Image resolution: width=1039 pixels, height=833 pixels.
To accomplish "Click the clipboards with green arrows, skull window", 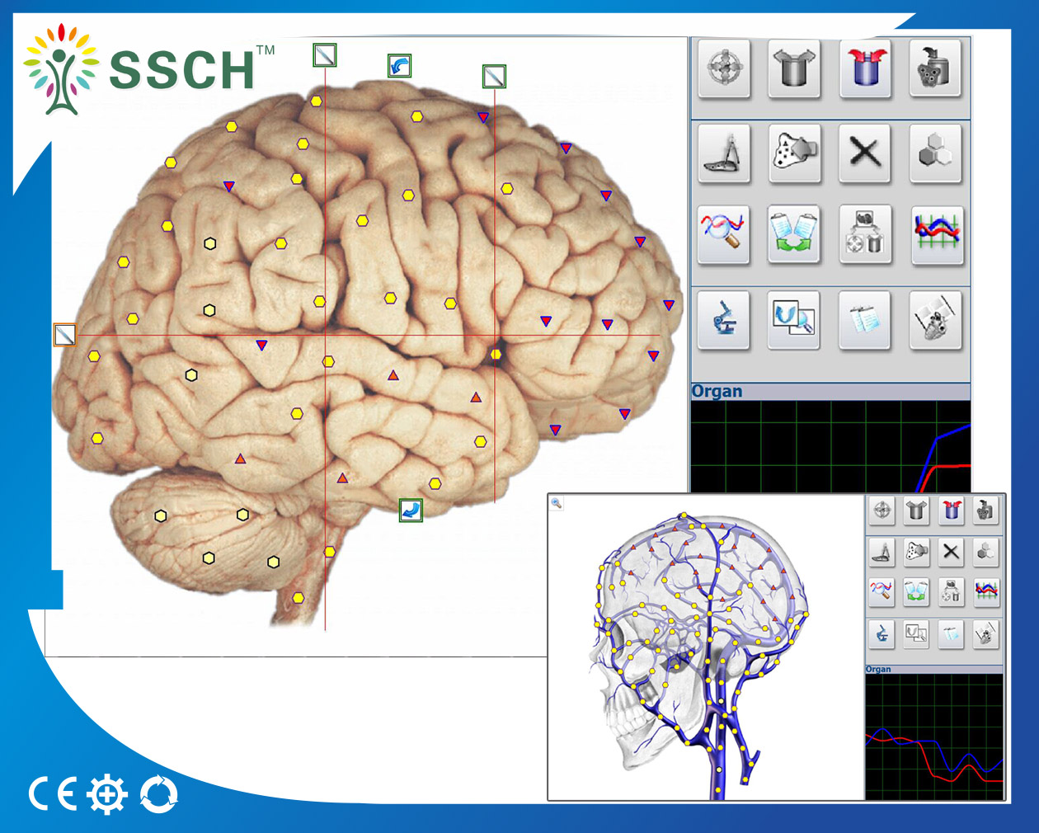I will (916, 591).
